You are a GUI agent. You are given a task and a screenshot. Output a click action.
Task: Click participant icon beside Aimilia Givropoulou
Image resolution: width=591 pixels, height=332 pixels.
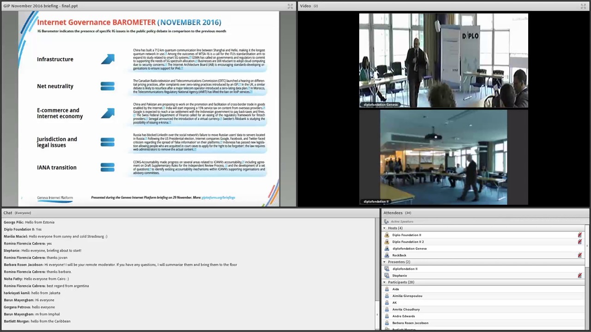coord(387,296)
